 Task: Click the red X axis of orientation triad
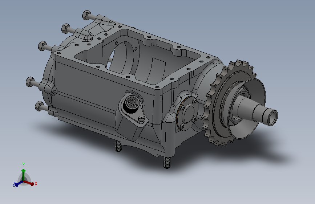click(29, 183)
